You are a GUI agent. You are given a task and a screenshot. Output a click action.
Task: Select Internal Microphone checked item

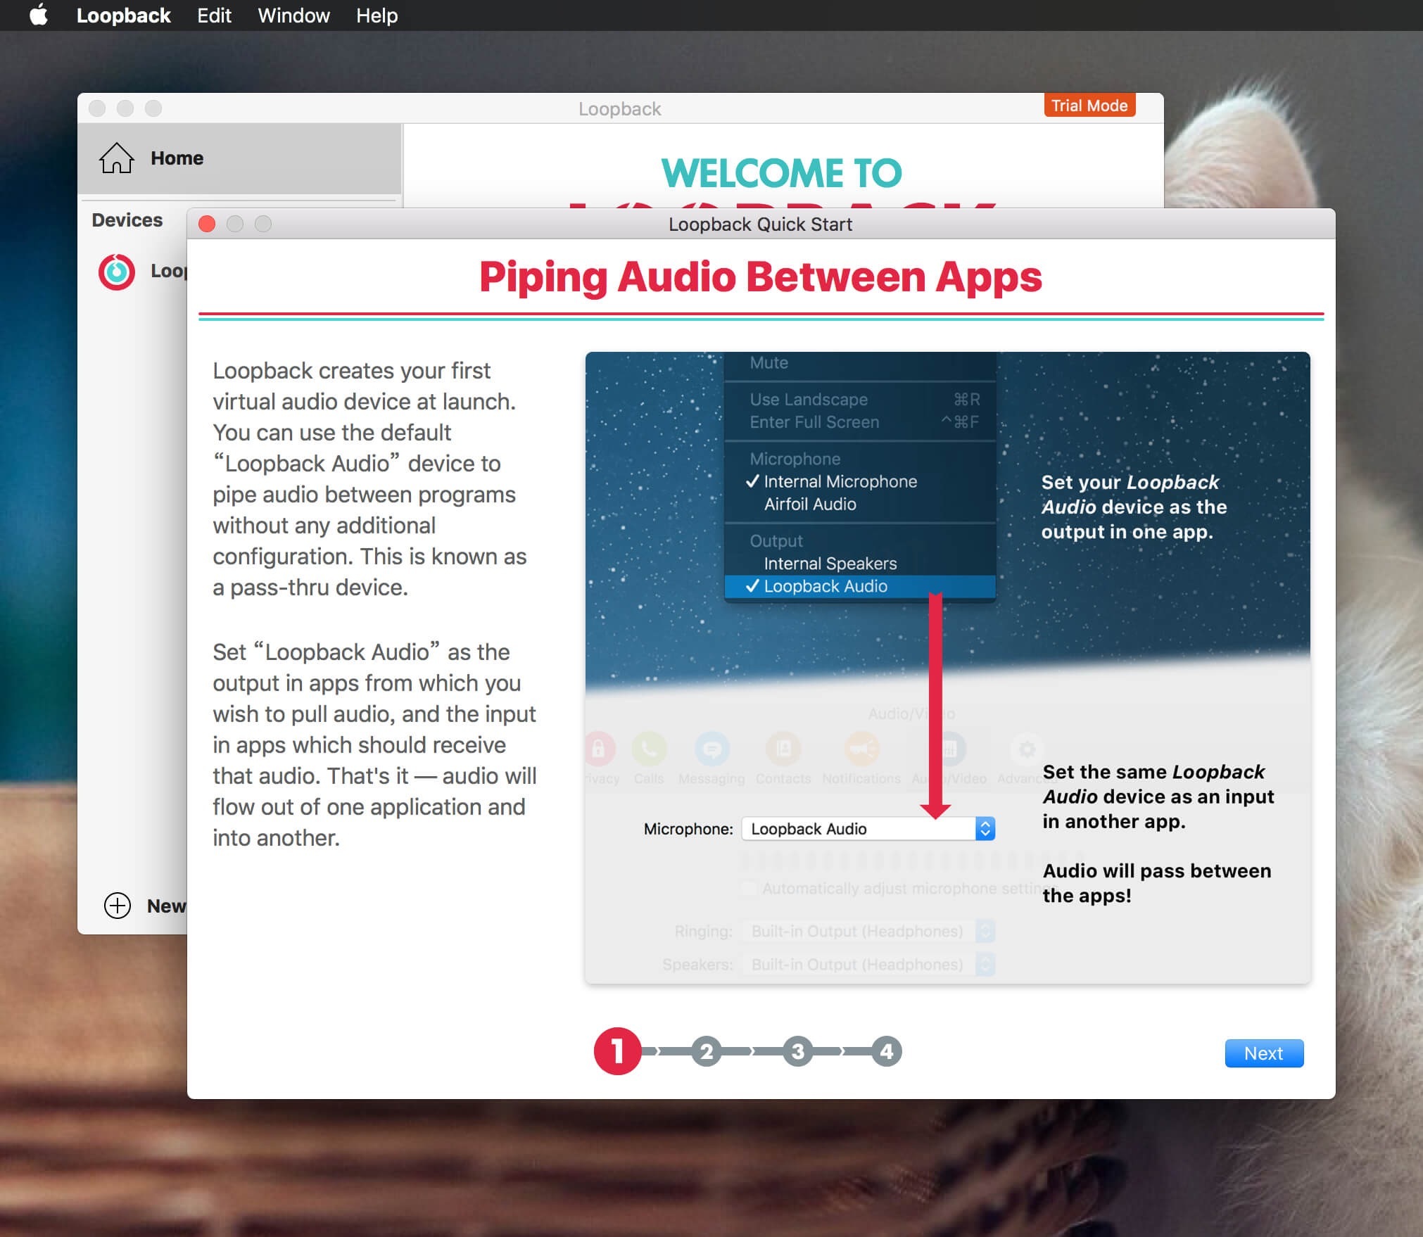(840, 482)
